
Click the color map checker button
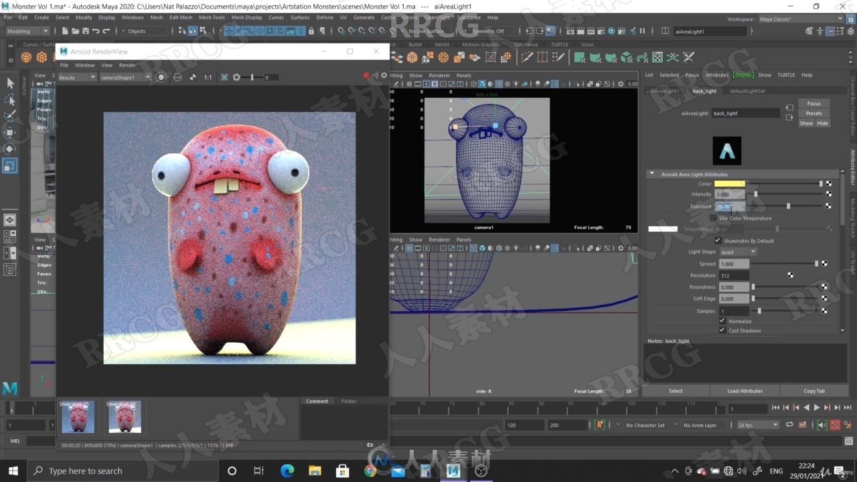pyautogui.click(x=829, y=183)
